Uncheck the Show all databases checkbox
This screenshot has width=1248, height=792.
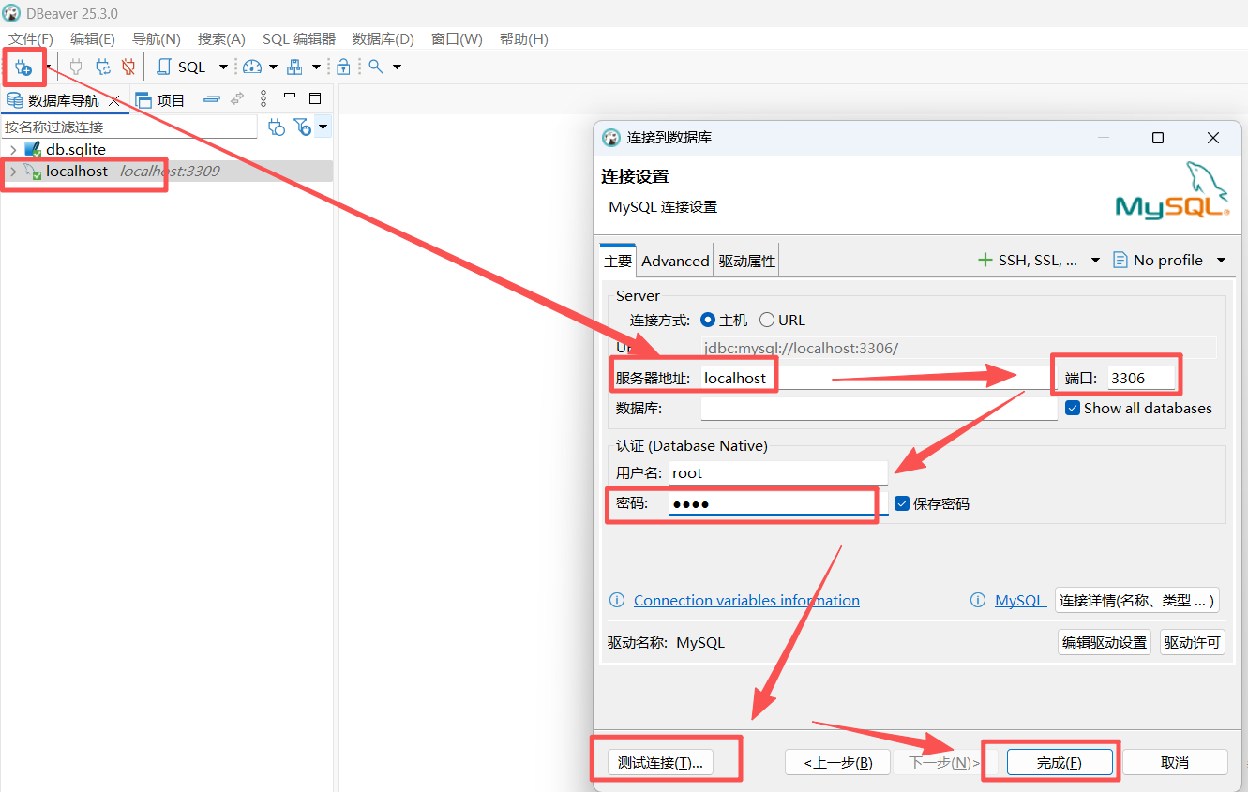click(x=1074, y=409)
